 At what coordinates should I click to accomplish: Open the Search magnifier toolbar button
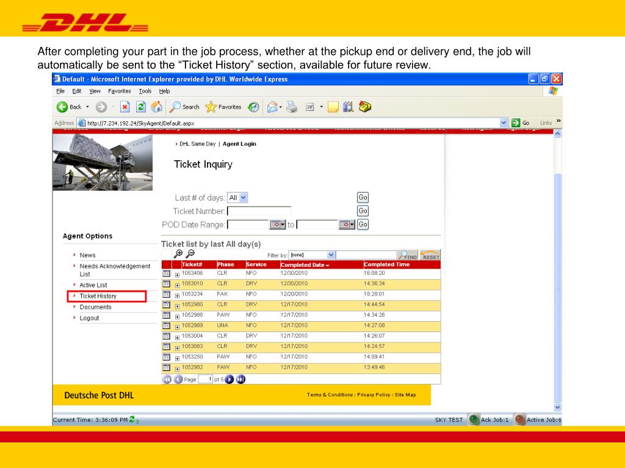[x=184, y=107]
